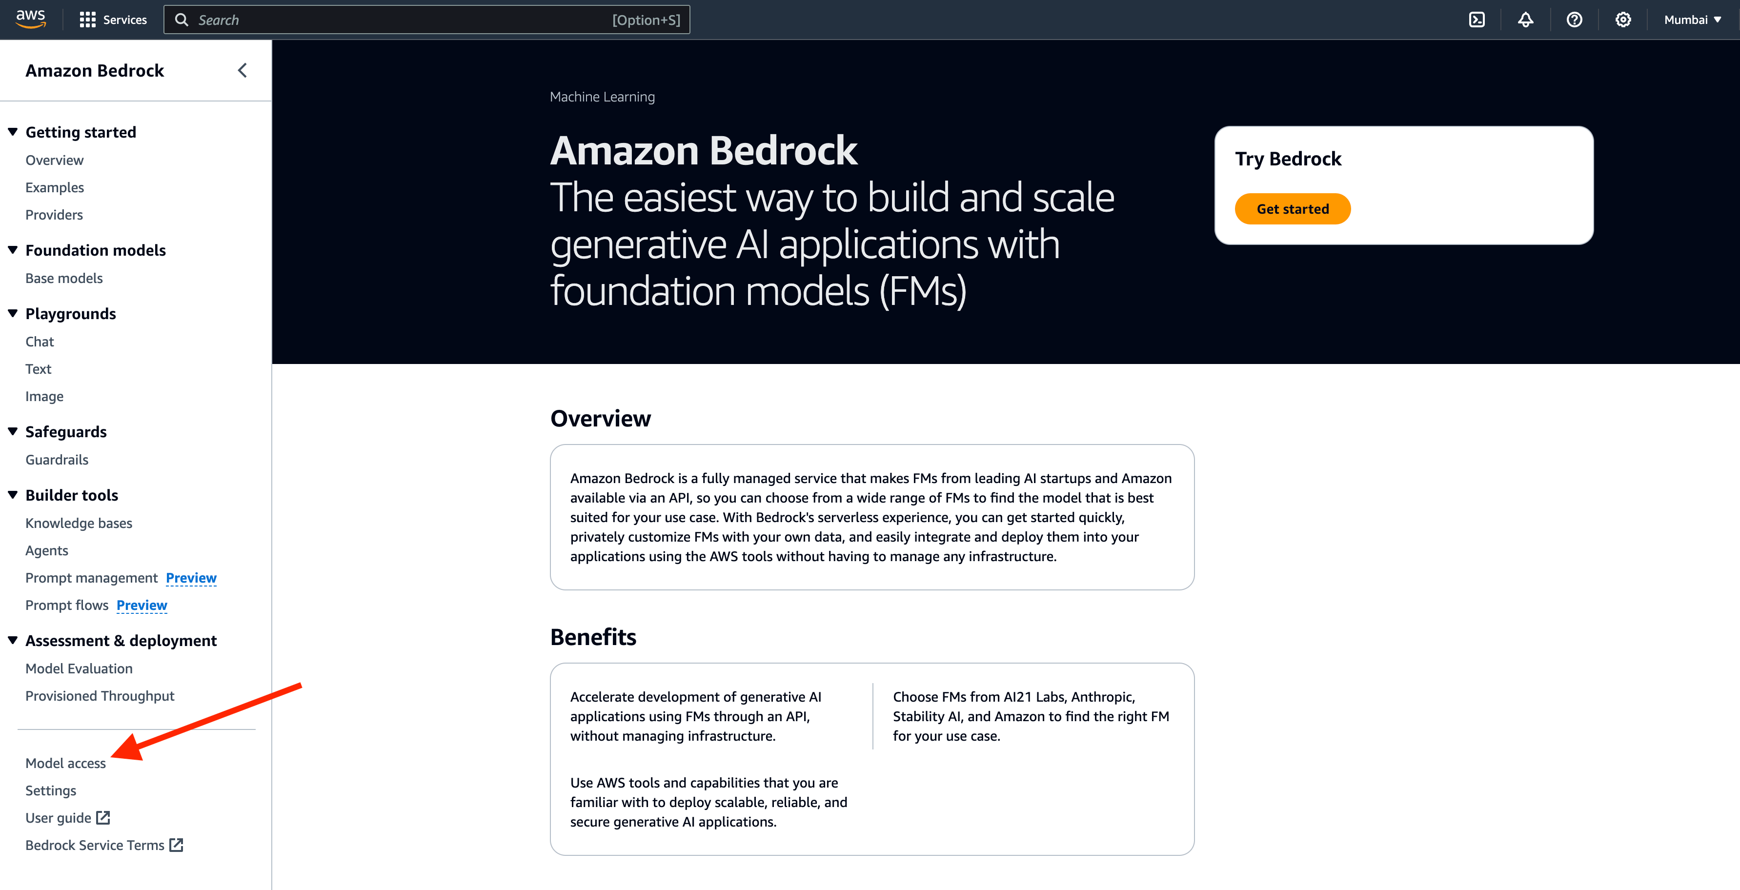Screen dimensions: 1740x890
Task: Collapse the Builder tools section
Action: (13, 495)
